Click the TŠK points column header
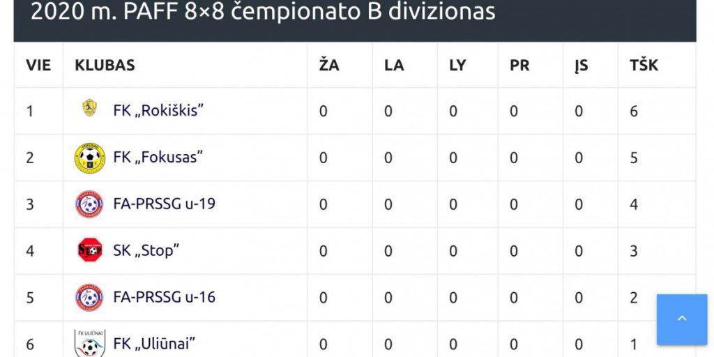The width and height of the screenshot is (714, 357). click(644, 66)
